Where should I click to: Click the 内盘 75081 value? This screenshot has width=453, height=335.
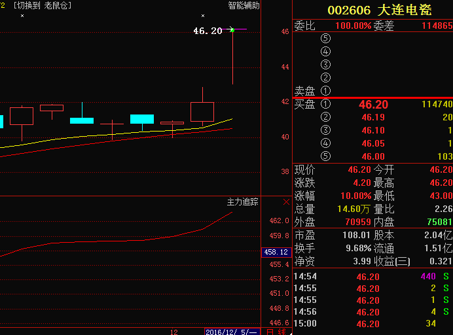[x=439, y=222]
